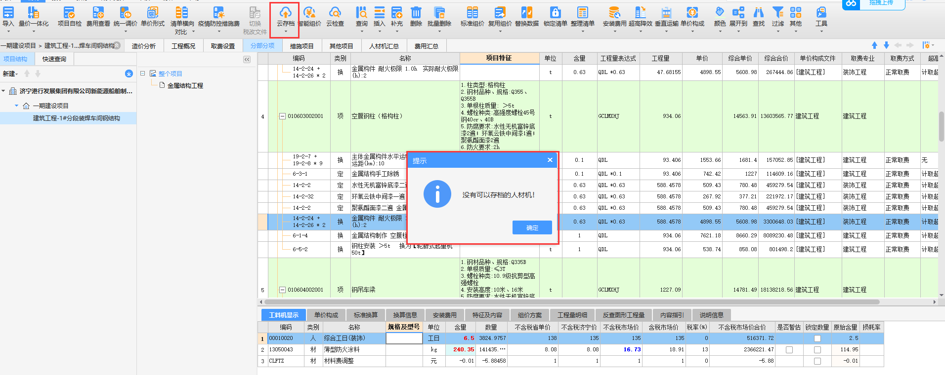Switch to 工程概况 tab
This screenshot has height=375, width=945.
183,46
